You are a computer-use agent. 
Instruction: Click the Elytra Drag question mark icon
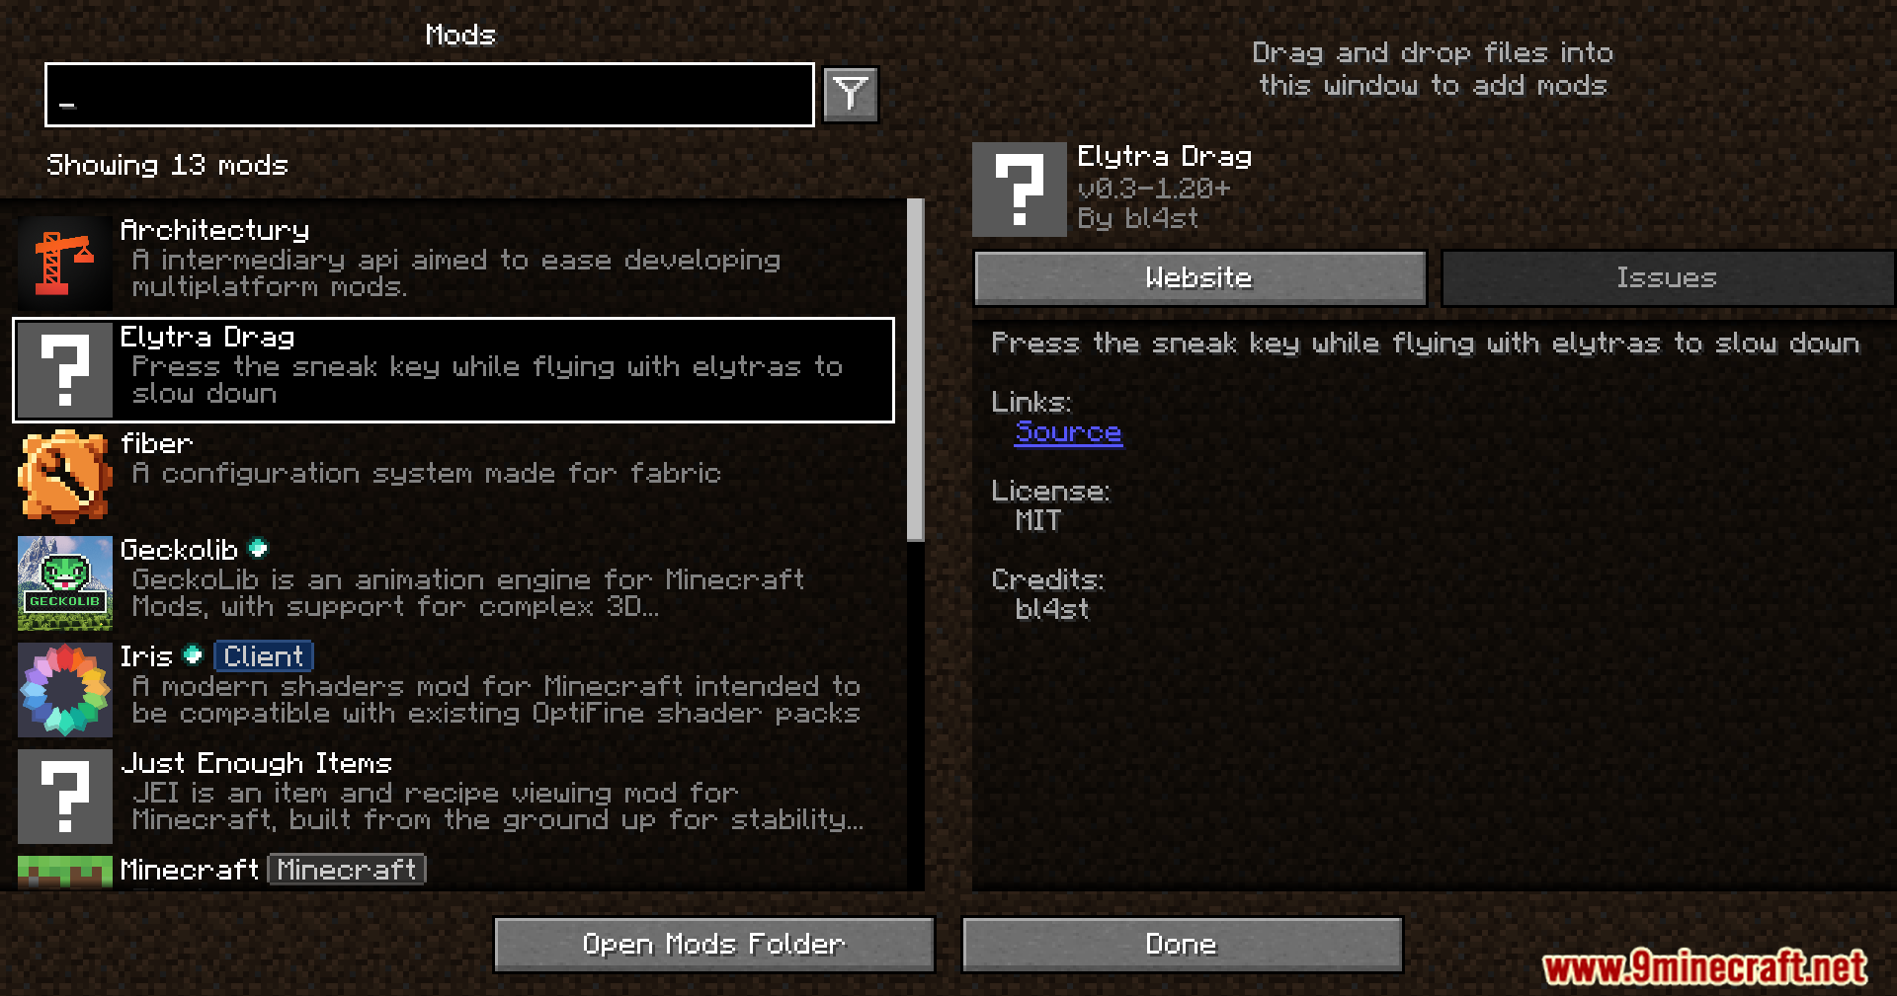point(65,370)
